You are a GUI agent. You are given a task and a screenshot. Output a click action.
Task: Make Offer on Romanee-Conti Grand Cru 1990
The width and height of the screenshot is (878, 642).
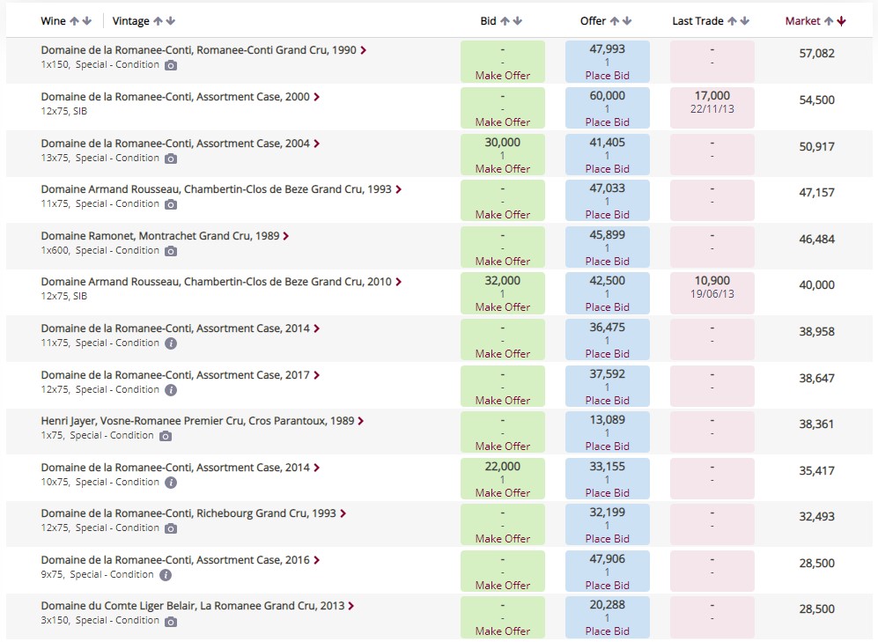(502, 76)
